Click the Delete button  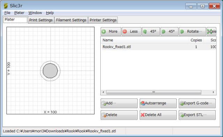point(119,115)
